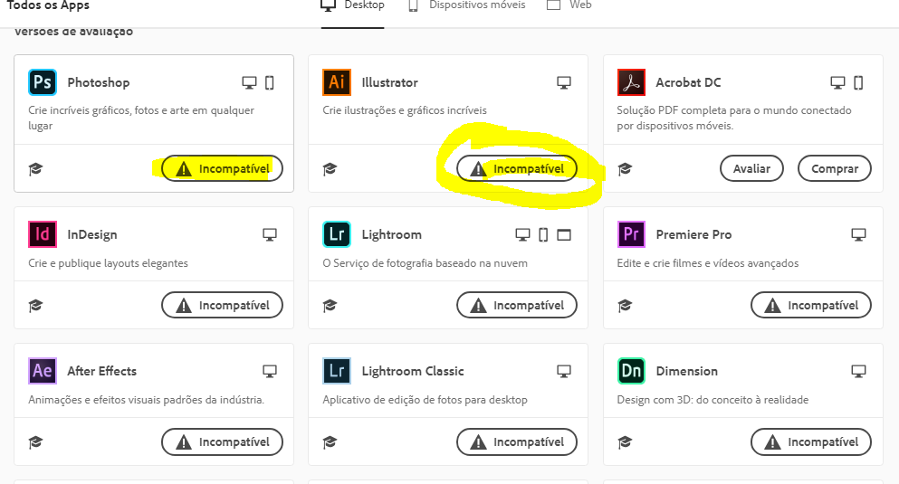Click 'Crie ilustrações e gráficos incríveis' description
This screenshot has height=484, width=899.
[405, 110]
